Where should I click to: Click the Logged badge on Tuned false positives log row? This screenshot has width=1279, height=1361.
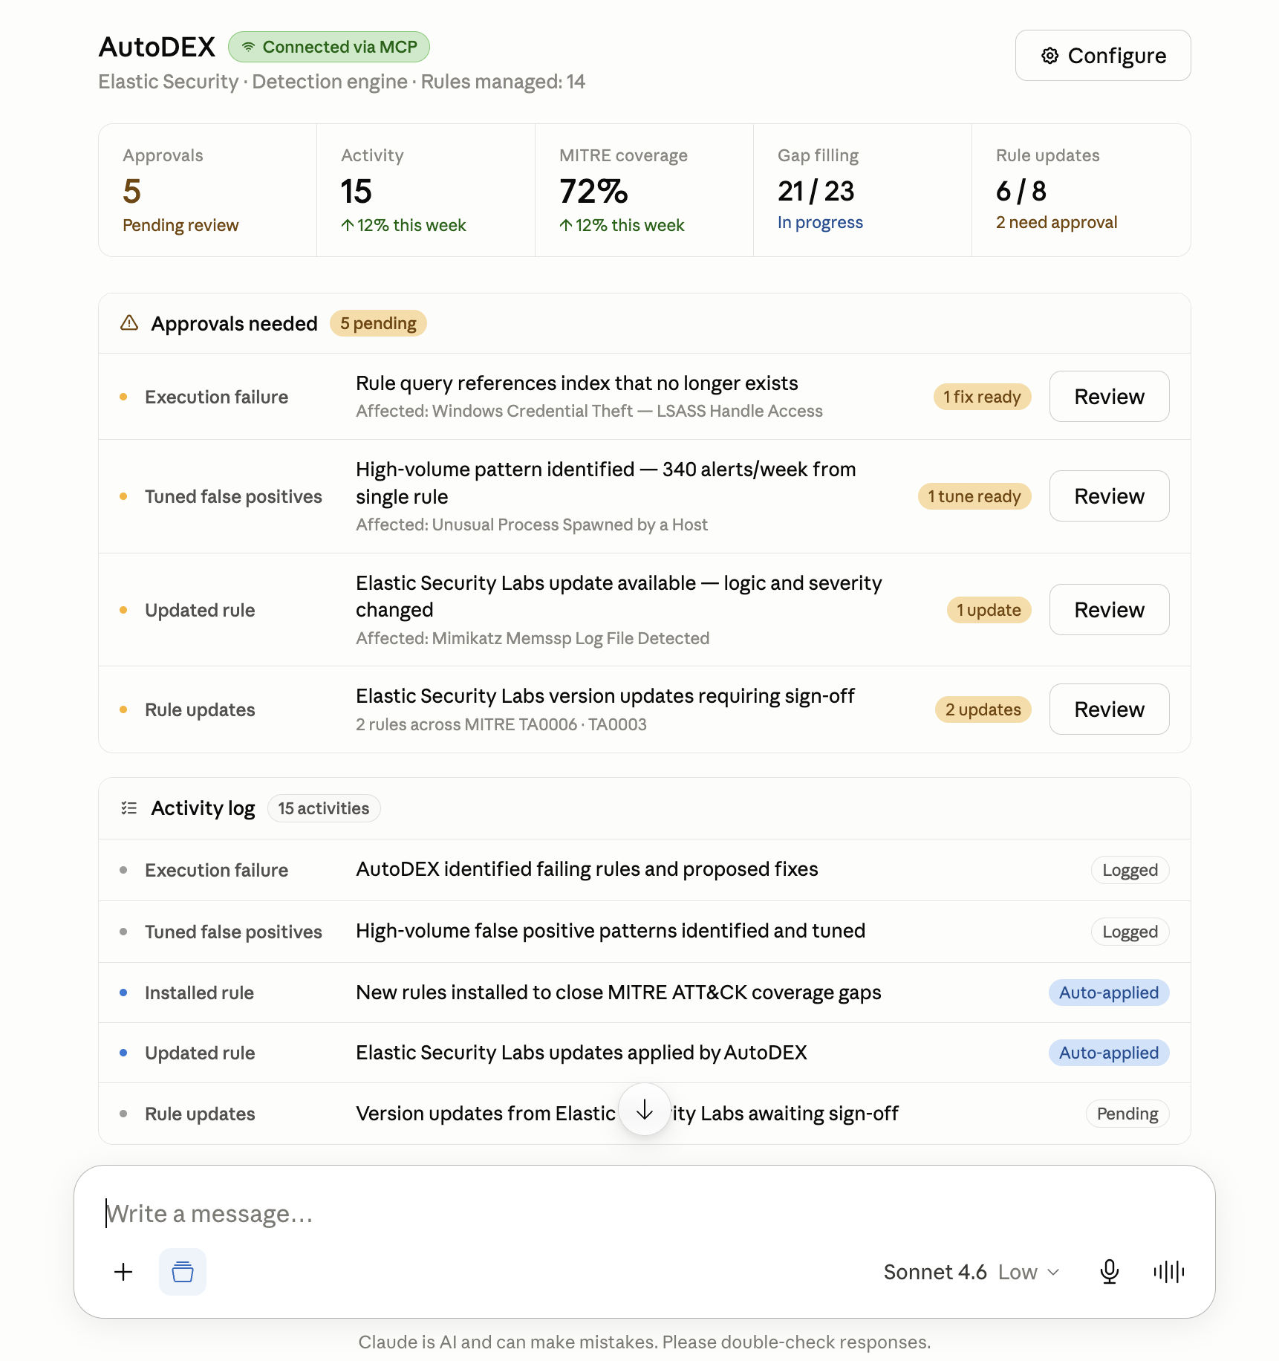click(x=1130, y=932)
